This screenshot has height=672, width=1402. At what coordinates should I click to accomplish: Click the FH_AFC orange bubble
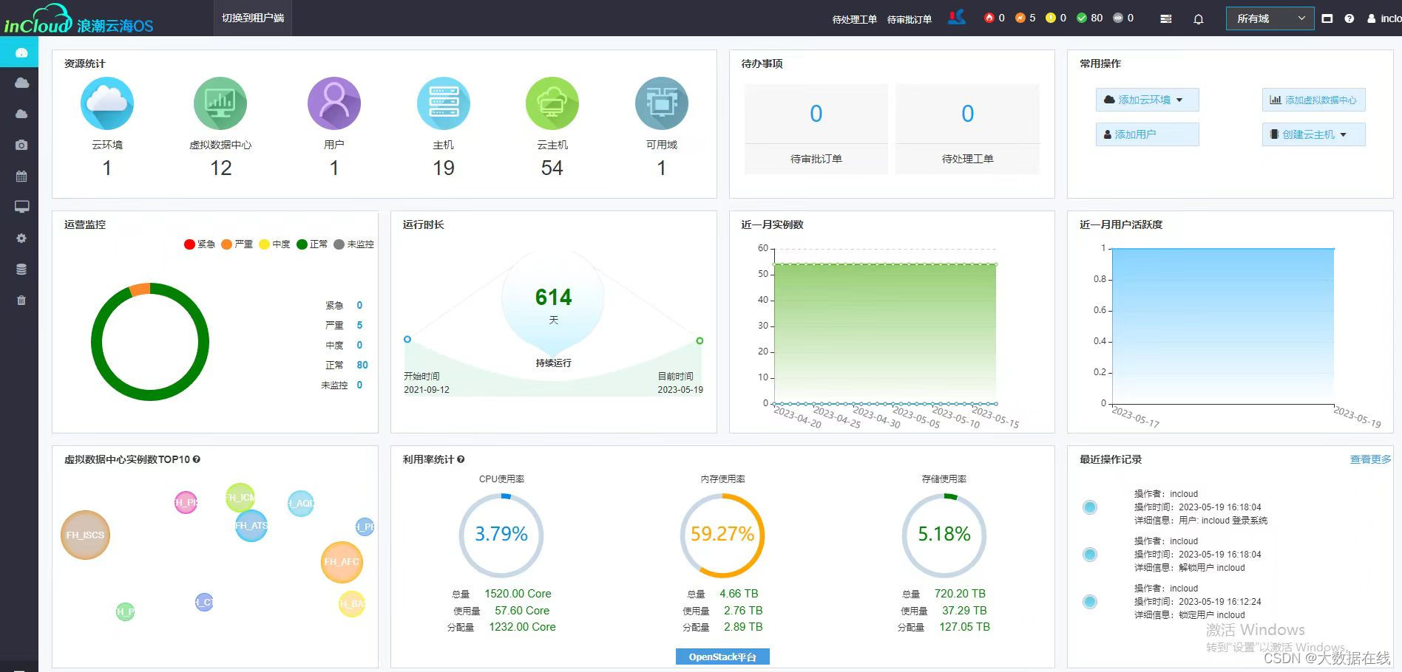pyautogui.click(x=342, y=562)
